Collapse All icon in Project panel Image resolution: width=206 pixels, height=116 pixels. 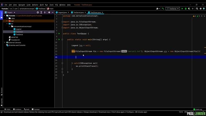click(x=45, y=12)
